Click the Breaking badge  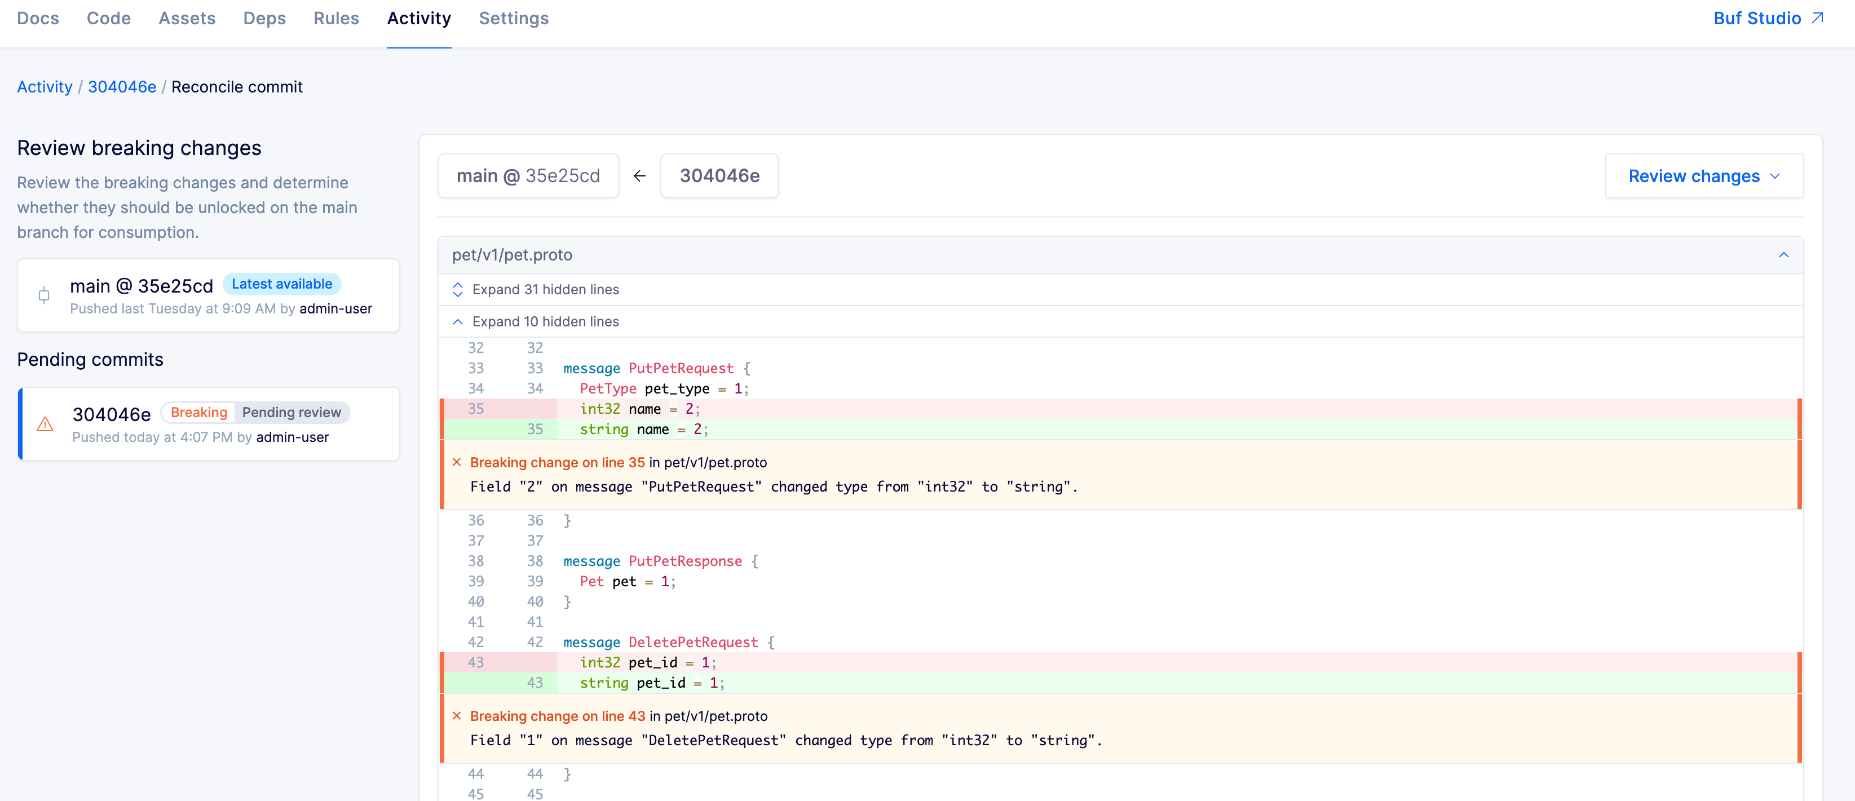click(198, 413)
